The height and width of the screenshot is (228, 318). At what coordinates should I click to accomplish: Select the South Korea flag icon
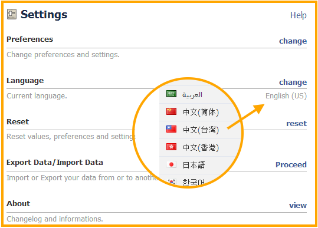click(x=172, y=181)
